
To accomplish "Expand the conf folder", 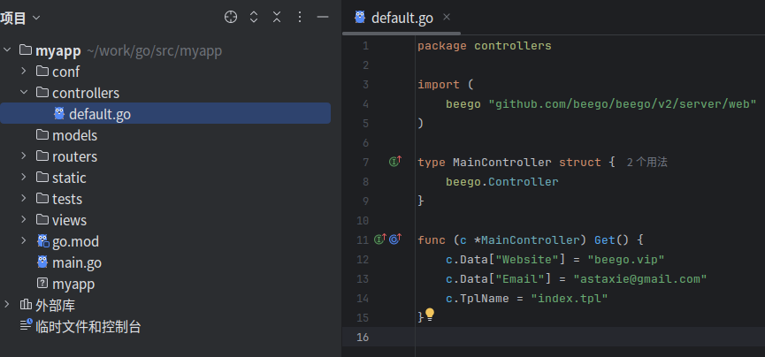I will (23, 72).
